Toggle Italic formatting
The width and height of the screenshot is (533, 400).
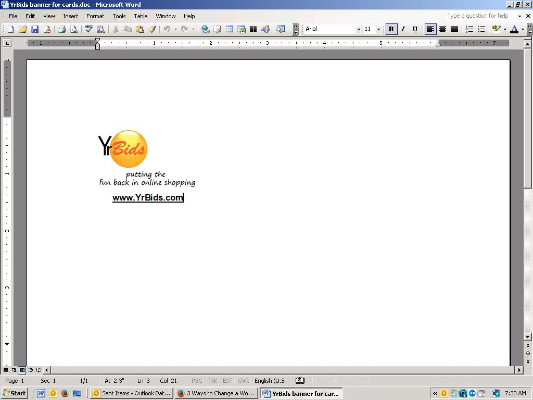pyautogui.click(x=403, y=29)
